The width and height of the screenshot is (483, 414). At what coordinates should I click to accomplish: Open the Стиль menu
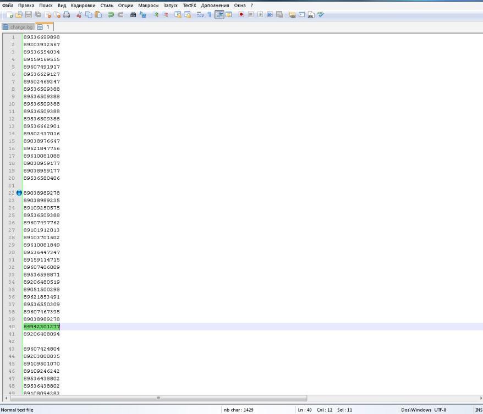pos(107,5)
